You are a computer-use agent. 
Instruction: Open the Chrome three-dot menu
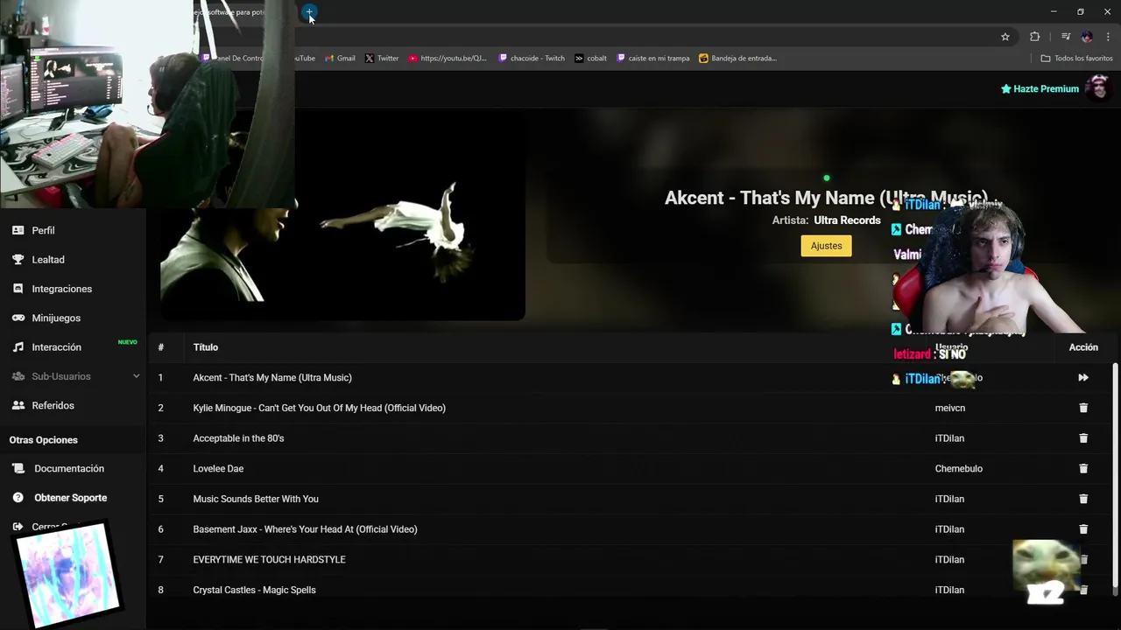point(1108,37)
